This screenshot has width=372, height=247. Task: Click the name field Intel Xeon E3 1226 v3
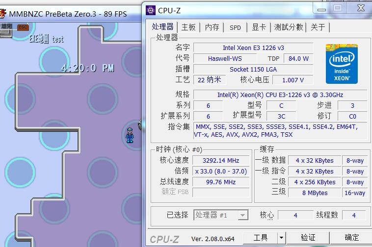tap(253, 48)
